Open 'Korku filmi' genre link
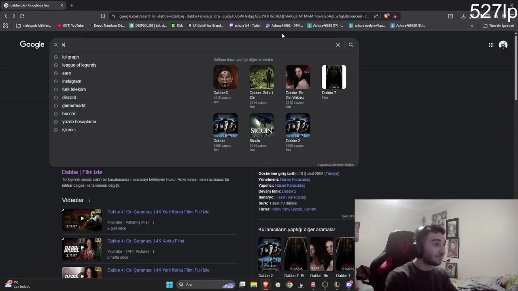This screenshot has width=518, height=291. (x=280, y=209)
